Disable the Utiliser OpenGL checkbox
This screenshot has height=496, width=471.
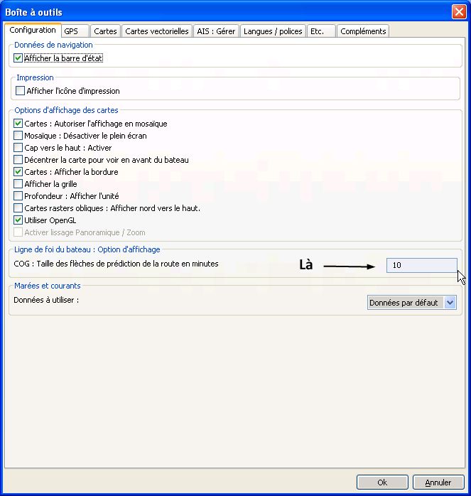(x=18, y=220)
